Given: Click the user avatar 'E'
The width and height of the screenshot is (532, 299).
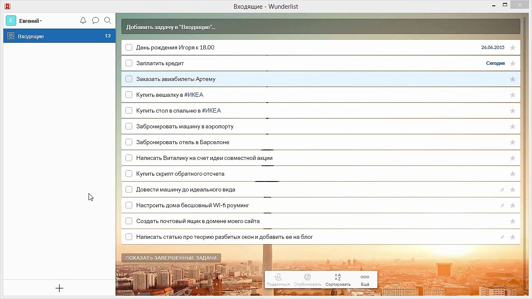Looking at the screenshot, I should [11, 21].
